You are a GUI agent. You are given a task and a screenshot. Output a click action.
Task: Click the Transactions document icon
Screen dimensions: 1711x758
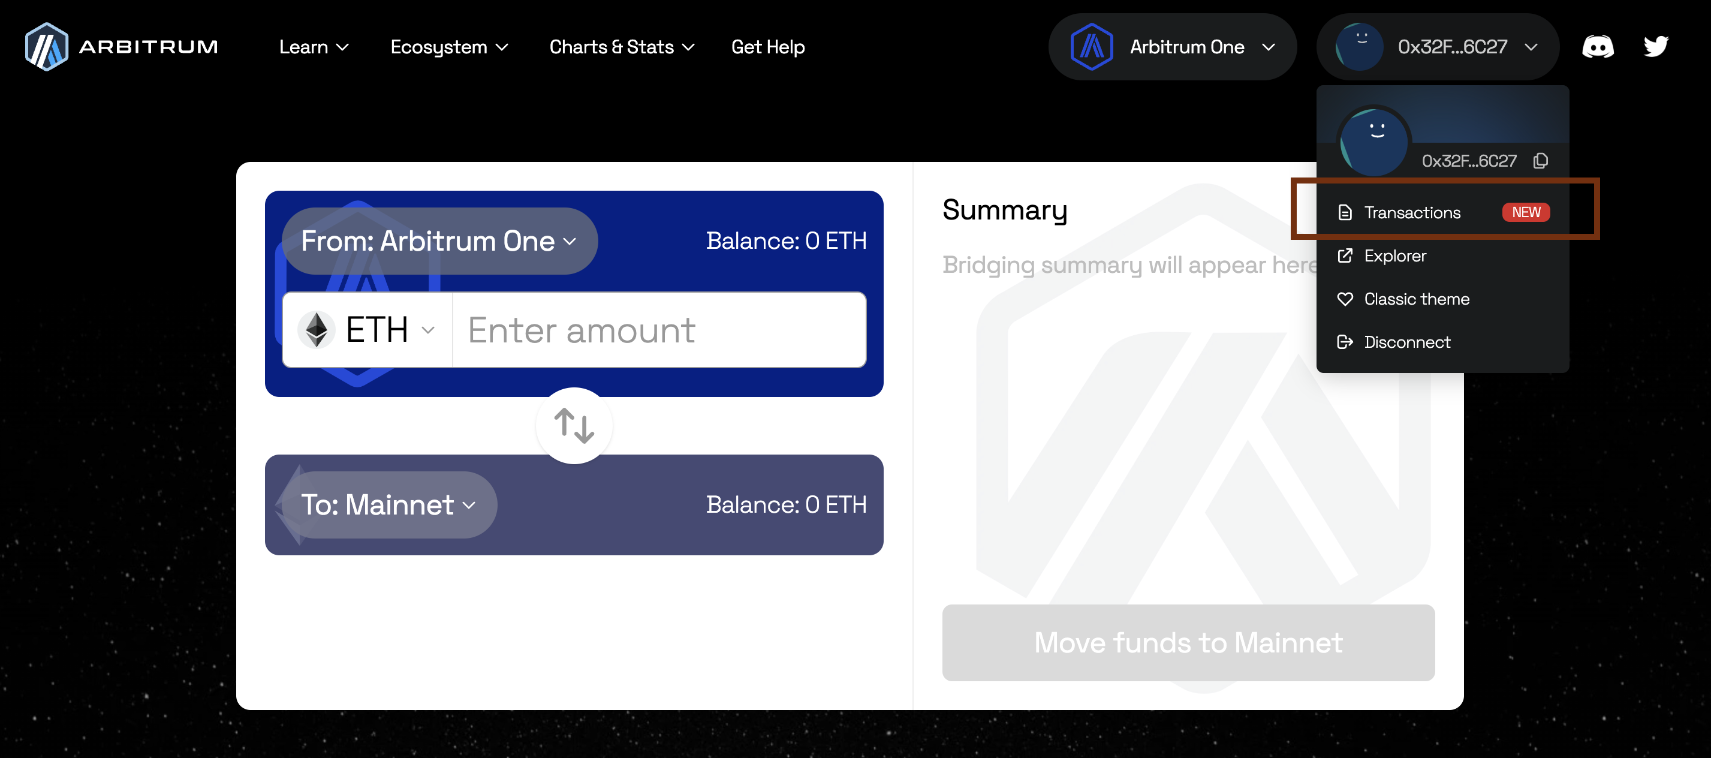pyautogui.click(x=1344, y=212)
